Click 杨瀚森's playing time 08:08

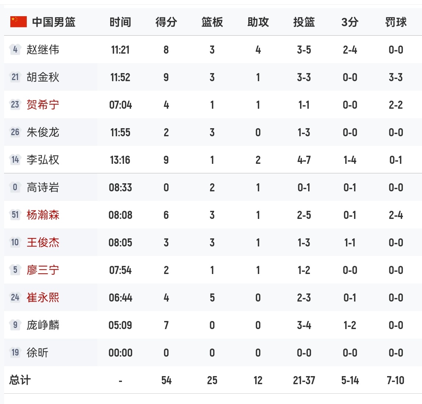click(x=120, y=215)
